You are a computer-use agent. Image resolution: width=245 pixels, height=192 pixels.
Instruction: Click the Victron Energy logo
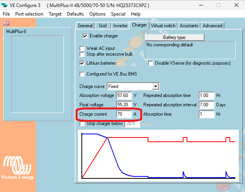(18, 167)
